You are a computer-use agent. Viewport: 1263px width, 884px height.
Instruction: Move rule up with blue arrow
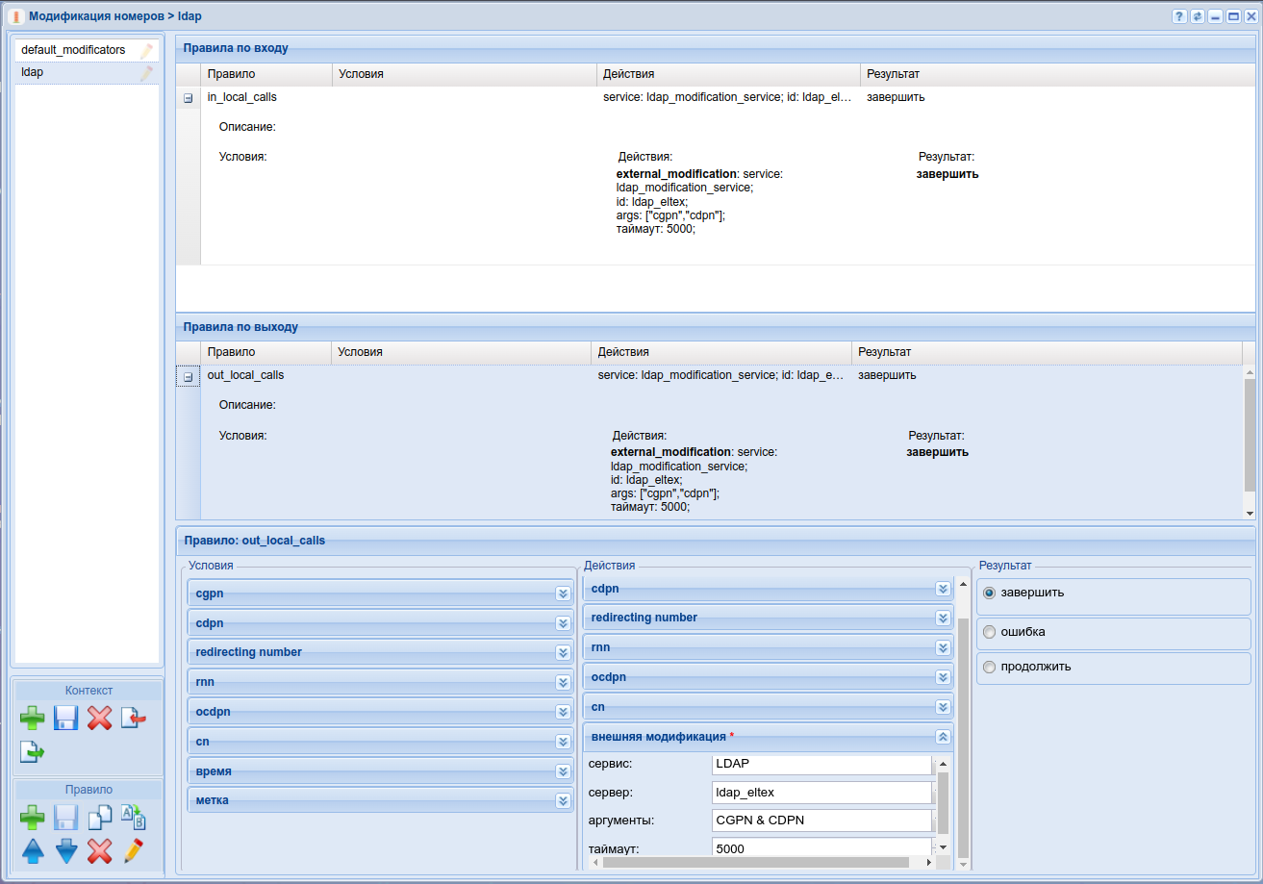pos(33,850)
